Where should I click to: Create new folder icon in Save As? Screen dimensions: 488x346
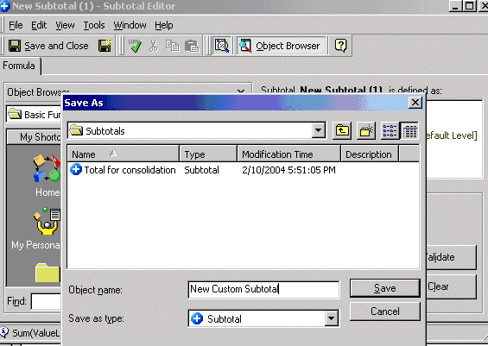coord(366,130)
